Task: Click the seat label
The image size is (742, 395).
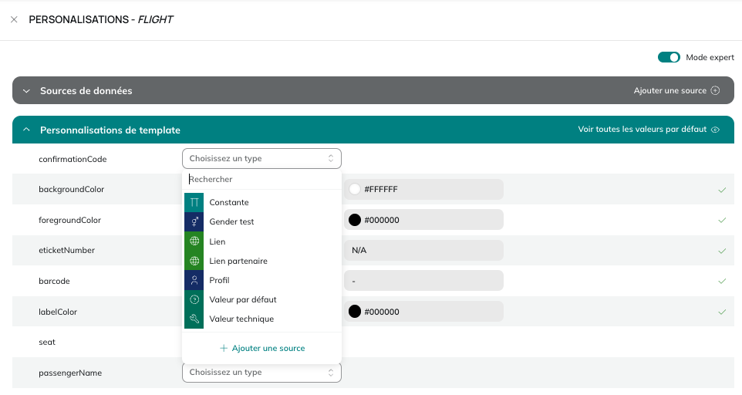Action: coord(47,342)
